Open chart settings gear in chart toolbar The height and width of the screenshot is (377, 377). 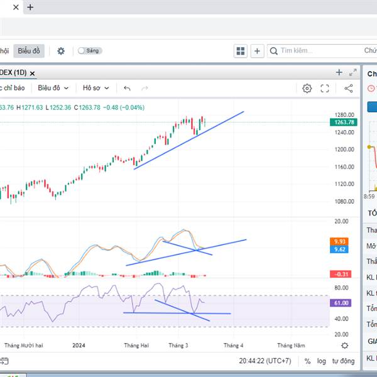point(307,89)
